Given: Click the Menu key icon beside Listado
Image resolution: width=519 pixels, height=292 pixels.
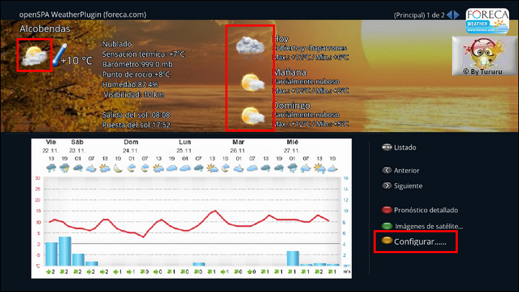Looking at the screenshot, I should [x=387, y=147].
